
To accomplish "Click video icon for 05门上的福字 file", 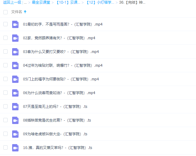I will tap(15, 79).
